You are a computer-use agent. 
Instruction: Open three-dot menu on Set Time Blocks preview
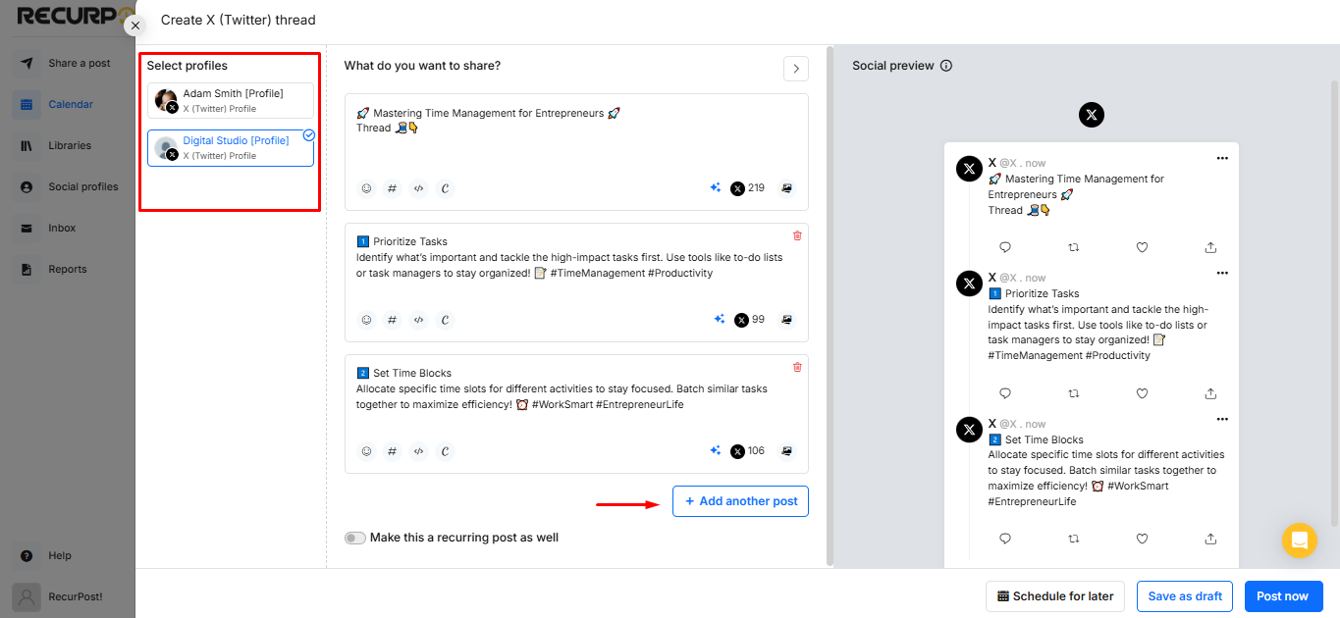[x=1222, y=419]
